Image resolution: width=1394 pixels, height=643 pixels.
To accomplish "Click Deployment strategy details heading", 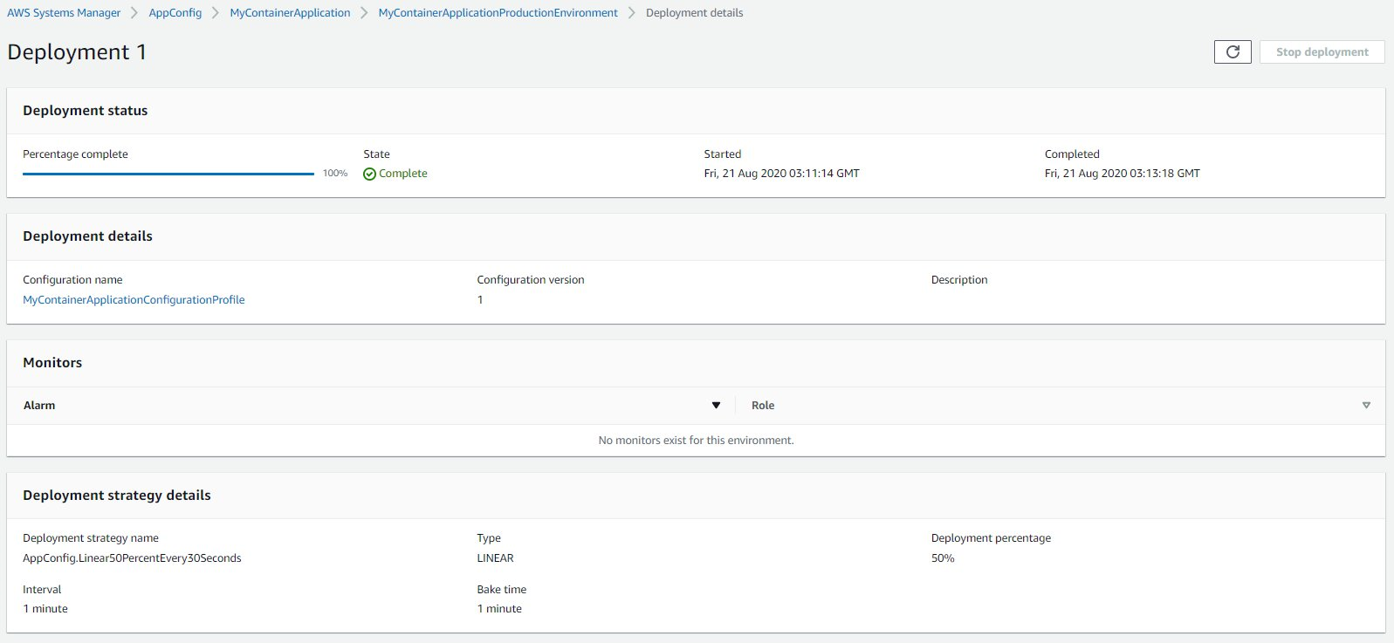I will pyautogui.click(x=117, y=495).
